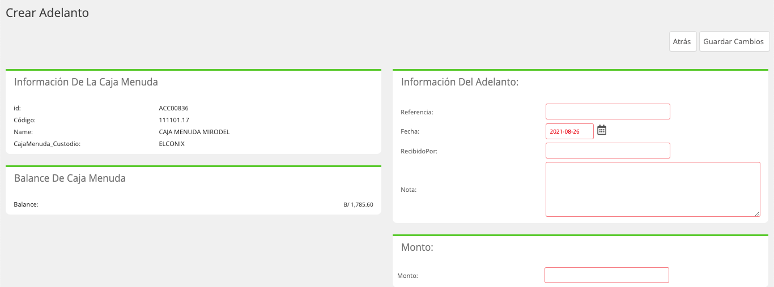Click the Balance: label
Viewport: 774px width, 287px height.
tap(26, 204)
